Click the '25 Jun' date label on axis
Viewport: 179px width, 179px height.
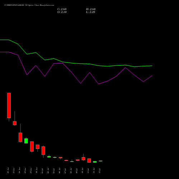coord(25,170)
